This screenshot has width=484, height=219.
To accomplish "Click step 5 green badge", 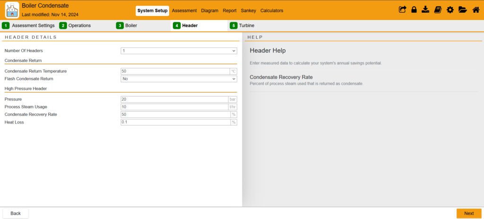I will pos(233,26).
